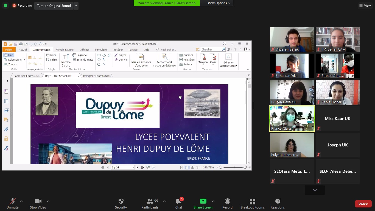Switch to continuous facing view mode
Screen dimensions: 375x211
(198, 167)
